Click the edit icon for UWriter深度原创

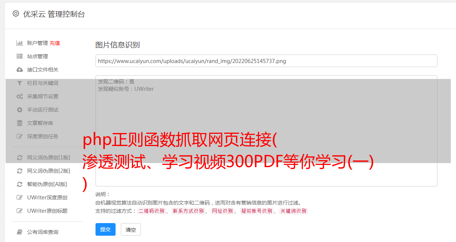pos(20,198)
